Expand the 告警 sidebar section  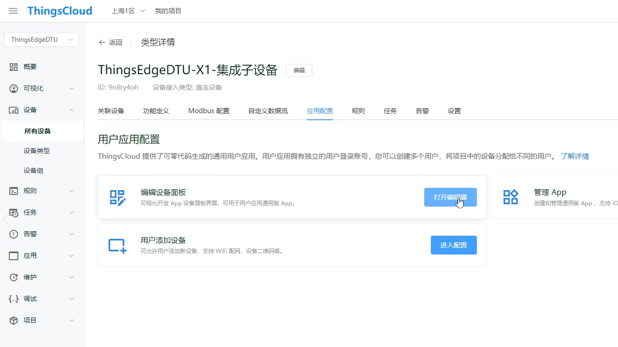[71, 234]
